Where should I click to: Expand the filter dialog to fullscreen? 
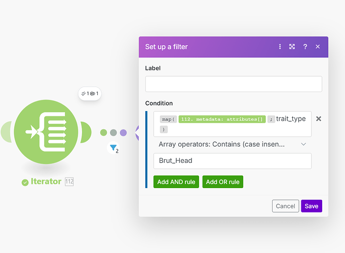pos(292,47)
